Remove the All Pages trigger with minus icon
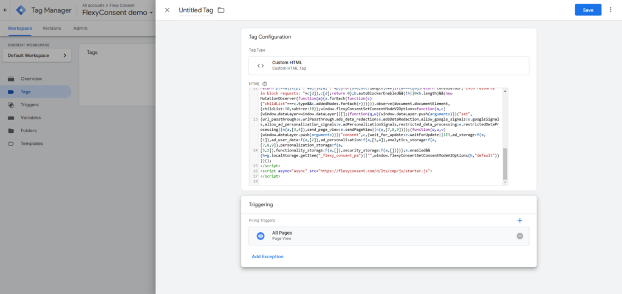The image size is (622, 294). (x=519, y=236)
